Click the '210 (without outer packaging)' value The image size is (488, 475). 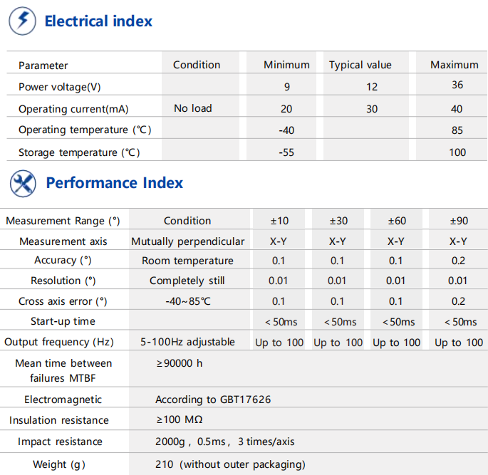pyautogui.click(x=230, y=465)
